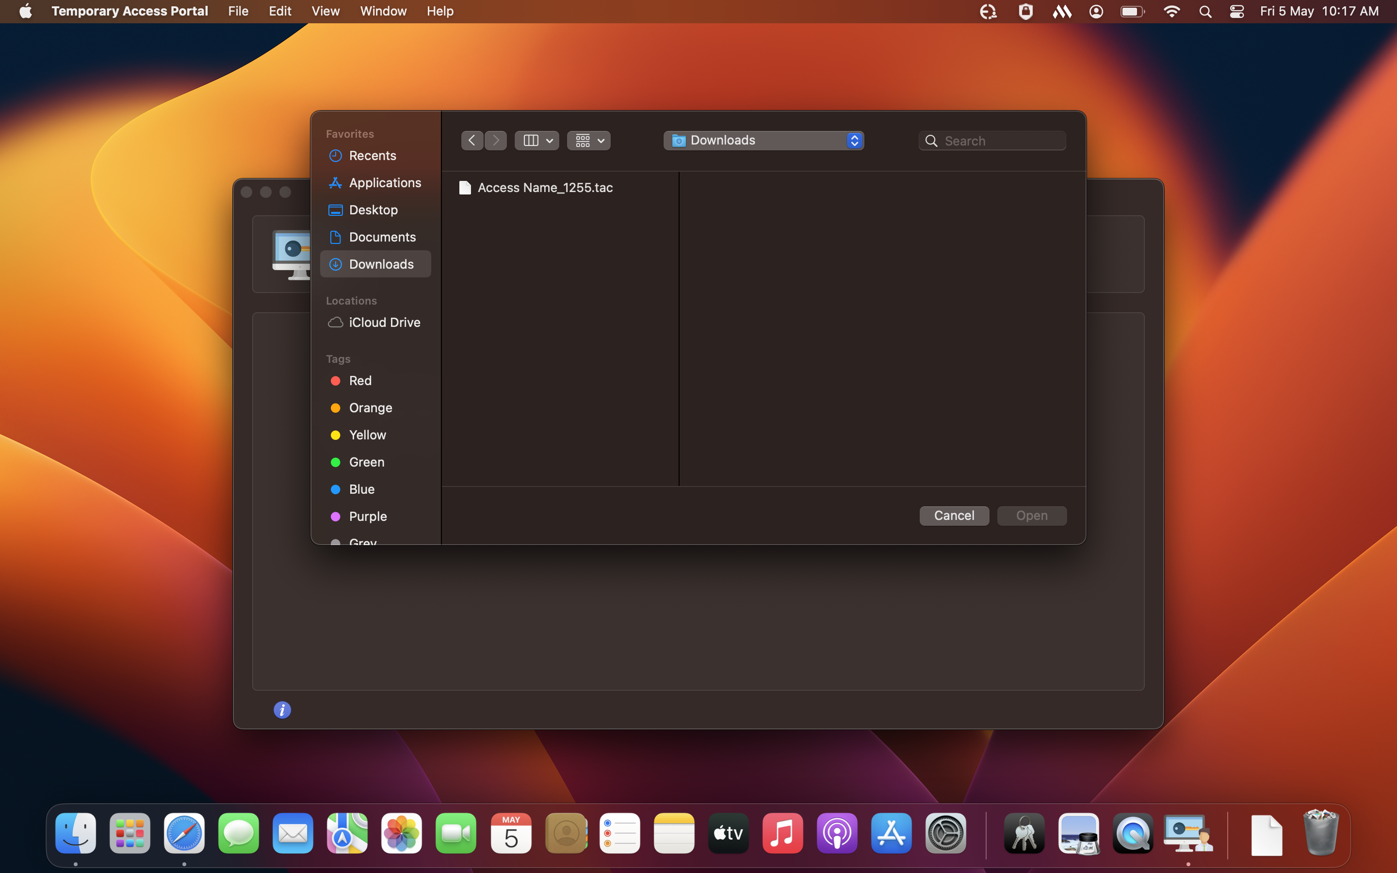Screen dimensions: 1397x873
Task: Open Keychain Access in the Dock
Action: (x=1023, y=834)
